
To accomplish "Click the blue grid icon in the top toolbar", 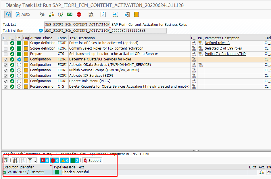I will coord(127,14).
